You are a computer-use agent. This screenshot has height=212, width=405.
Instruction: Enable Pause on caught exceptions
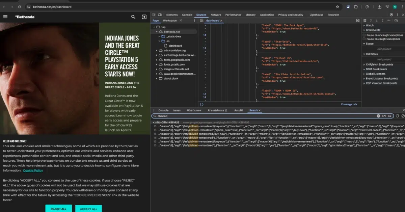pos(364,39)
